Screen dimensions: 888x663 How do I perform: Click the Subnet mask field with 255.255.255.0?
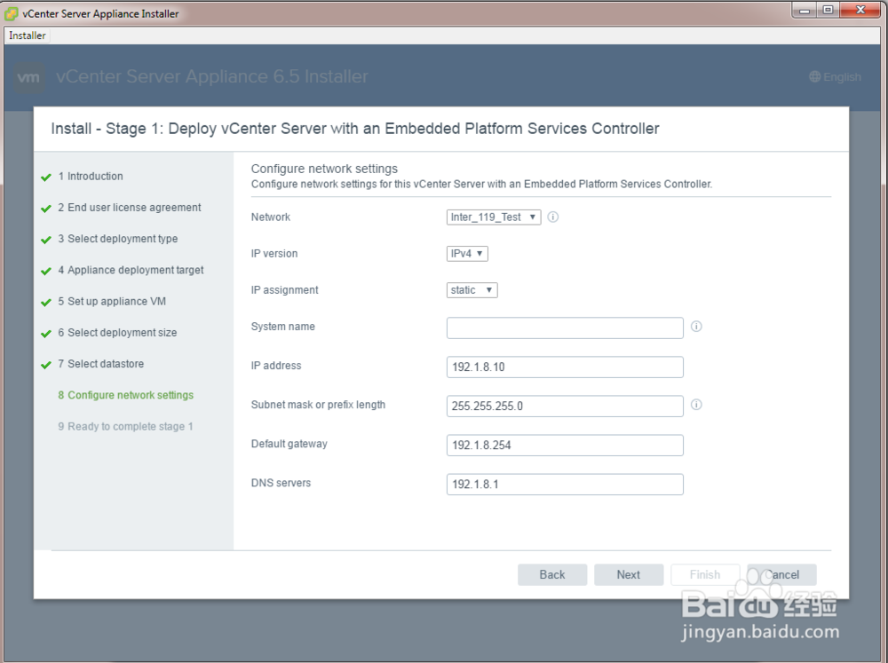coord(565,406)
